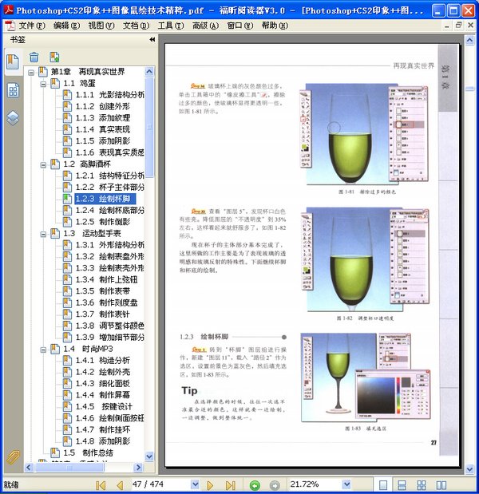Open the 编辑(E) menu

click(66, 26)
